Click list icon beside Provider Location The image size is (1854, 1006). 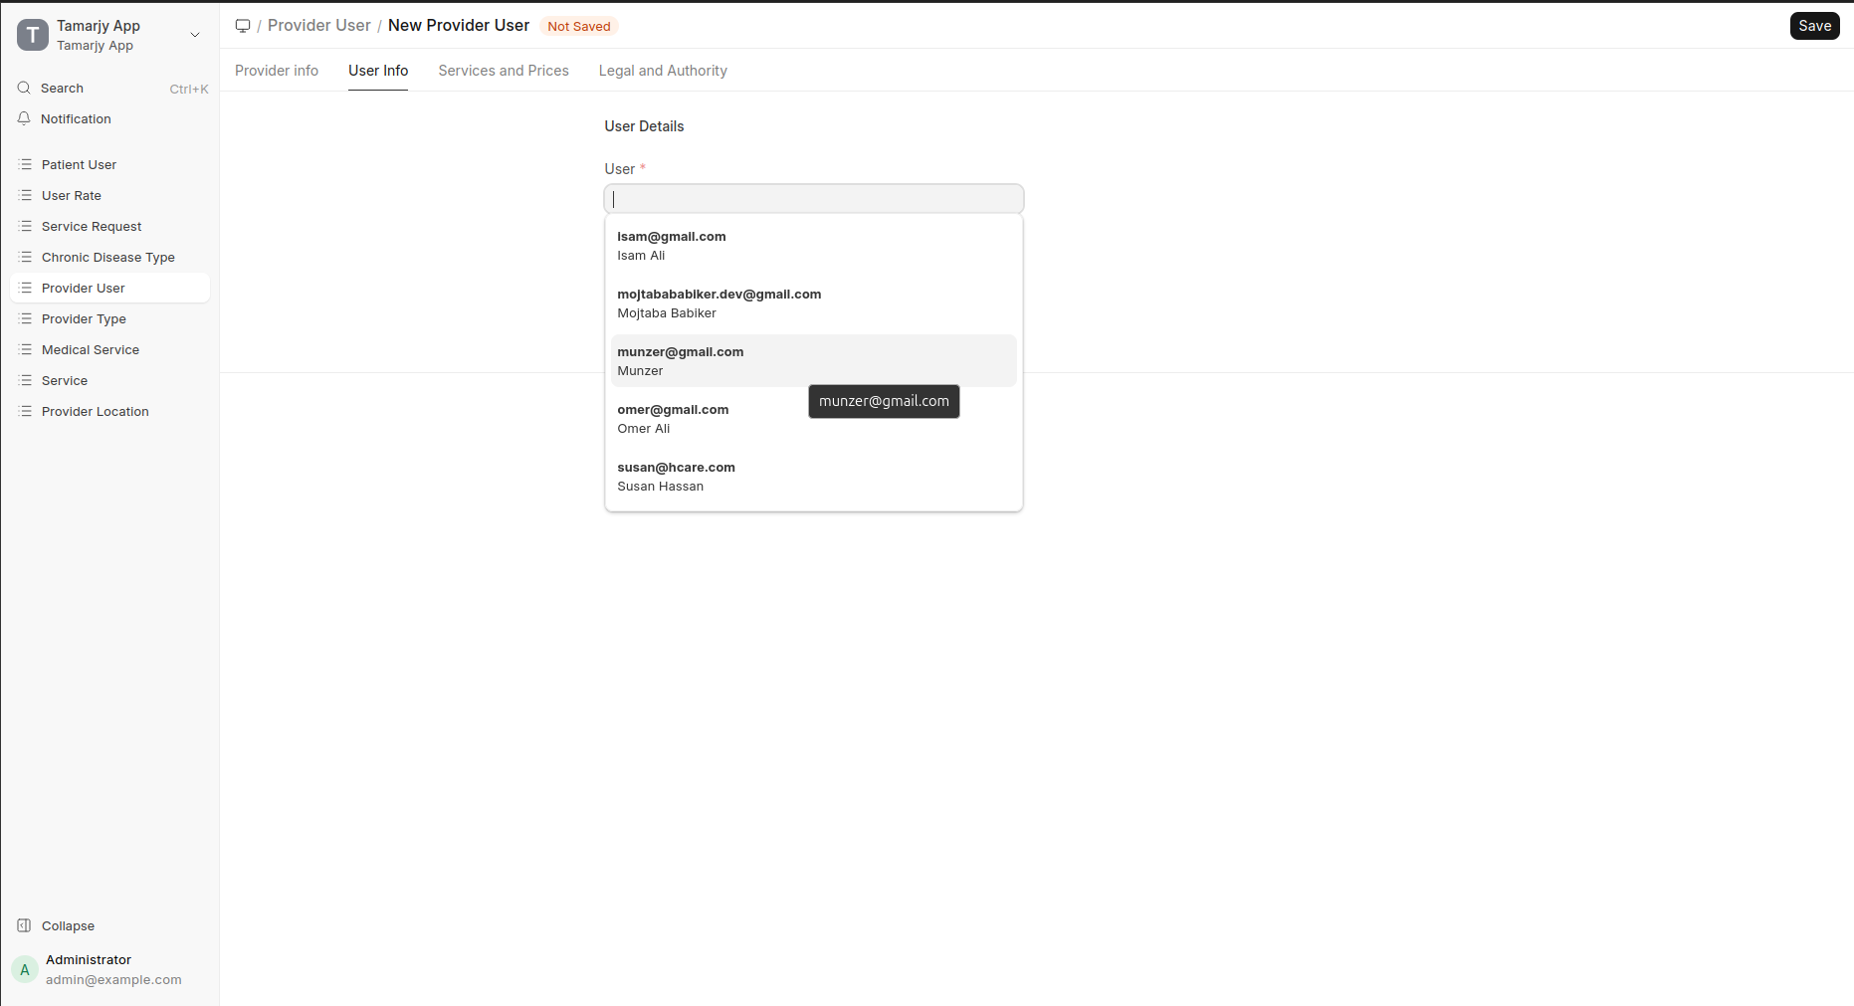click(26, 412)
